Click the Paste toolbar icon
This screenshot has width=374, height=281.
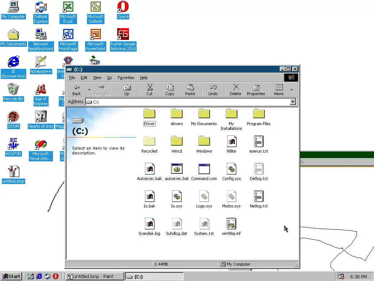pyautogui.click(x=190, y=87)
